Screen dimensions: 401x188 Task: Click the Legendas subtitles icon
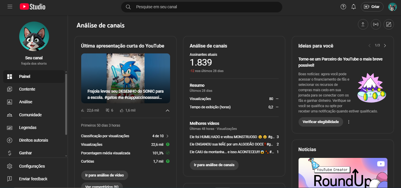tap(10, 127)
